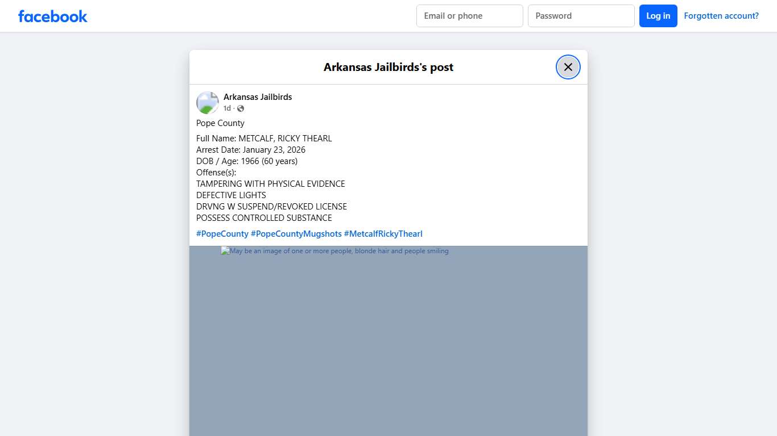
Task: Open the #PopeCounty hashtag
Action: 222,234
